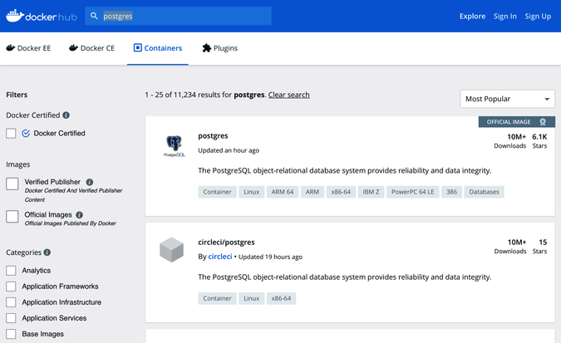Click the Container tag on circleci/postgres
561x343 pixels.
[x=217, y=298]
